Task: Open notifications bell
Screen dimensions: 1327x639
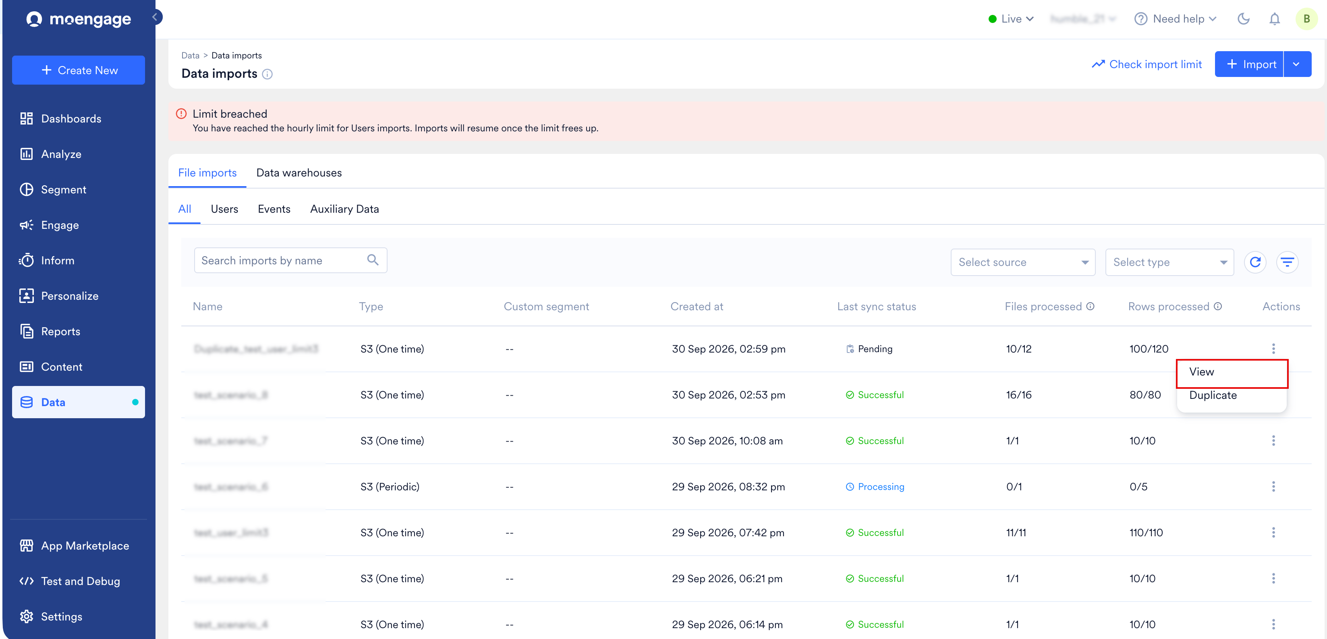Action: [1275, 19]
